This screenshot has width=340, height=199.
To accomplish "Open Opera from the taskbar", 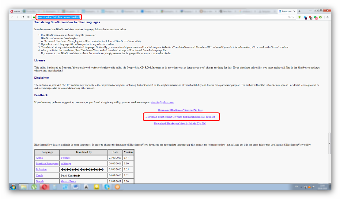I will [x=44, y=187].
